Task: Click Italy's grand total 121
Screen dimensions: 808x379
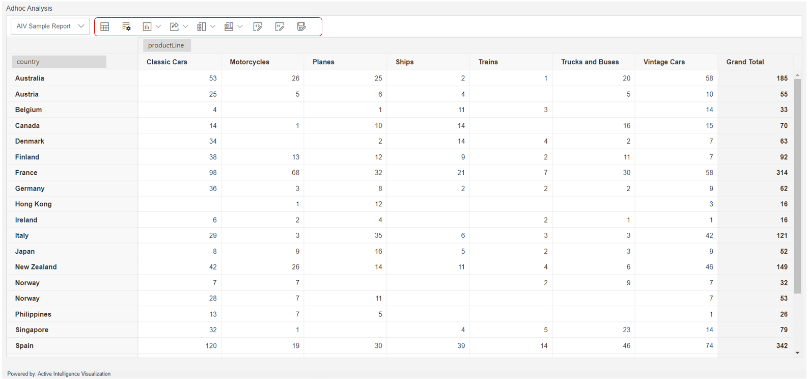Action: click(x=782, y=236)
